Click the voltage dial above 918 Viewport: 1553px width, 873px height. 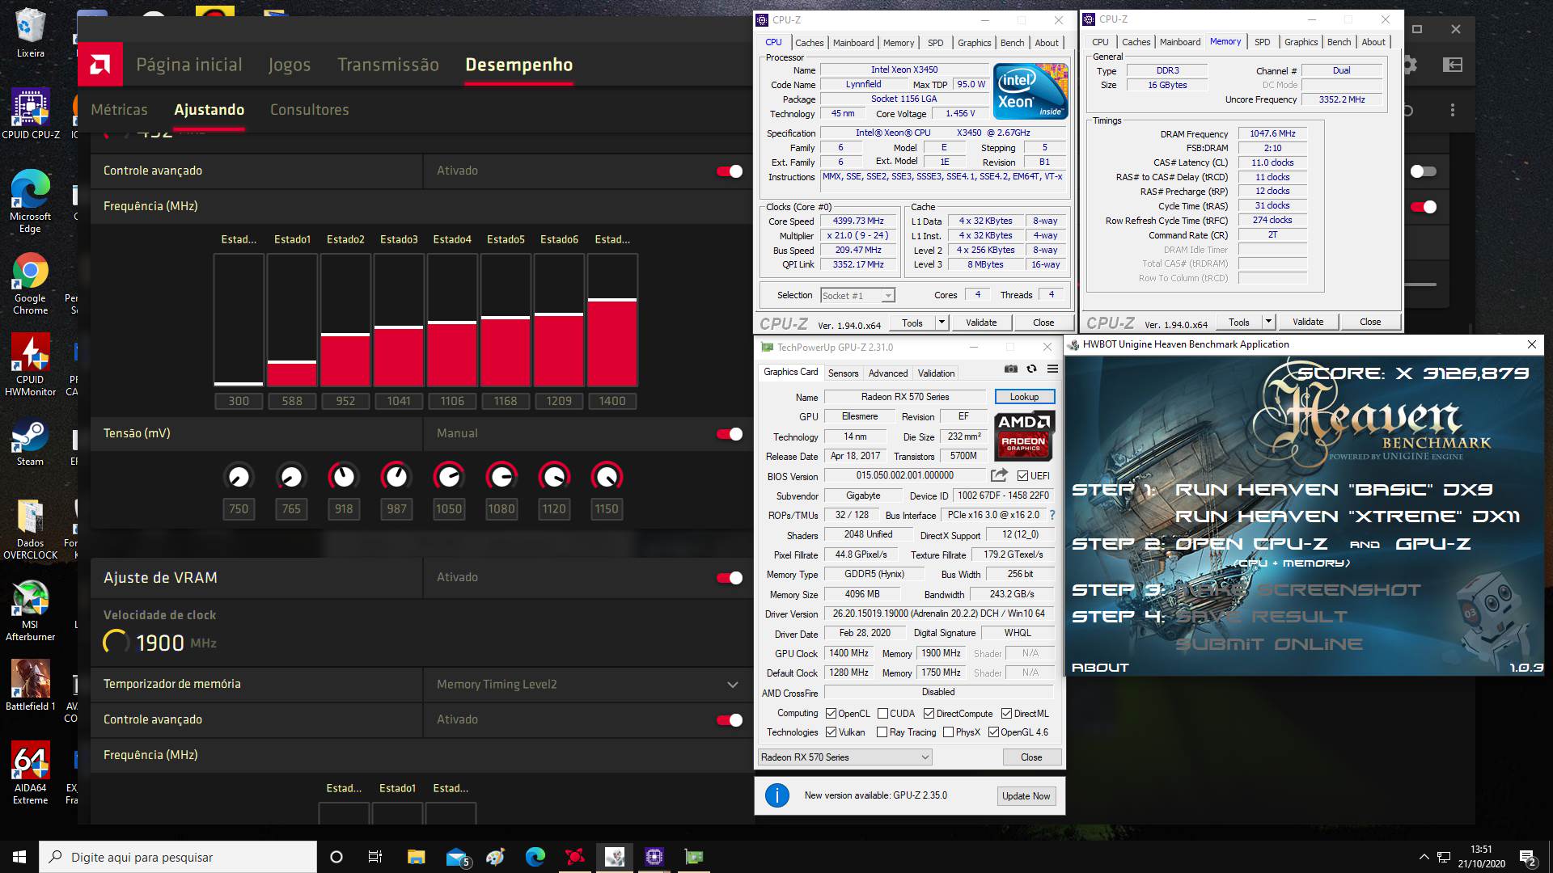tap(344, 477)
